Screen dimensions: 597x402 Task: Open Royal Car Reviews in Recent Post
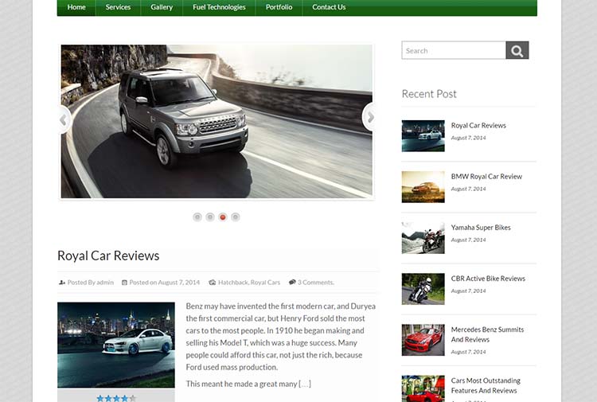[x=478, y=125]
